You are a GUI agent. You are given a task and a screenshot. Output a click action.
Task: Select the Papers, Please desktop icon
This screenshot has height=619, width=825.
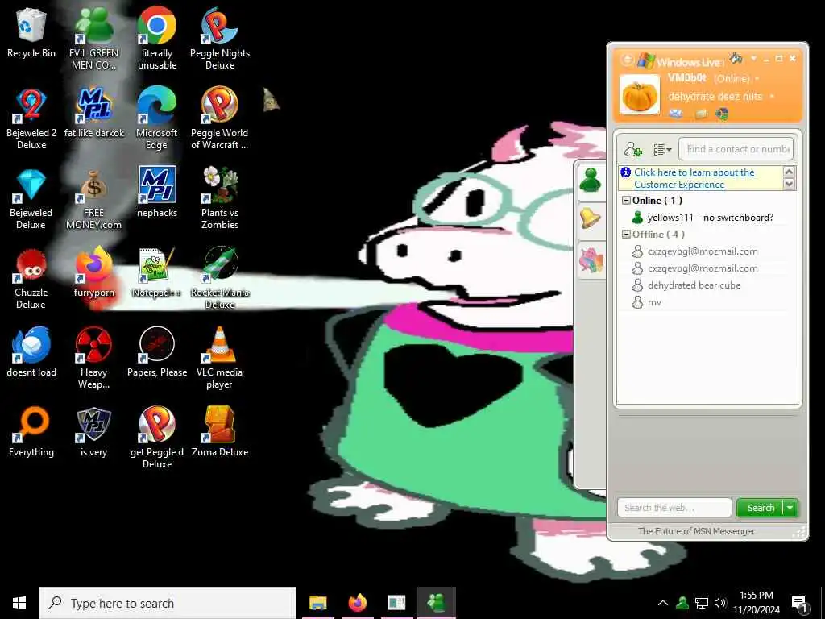tap(157, 353)
